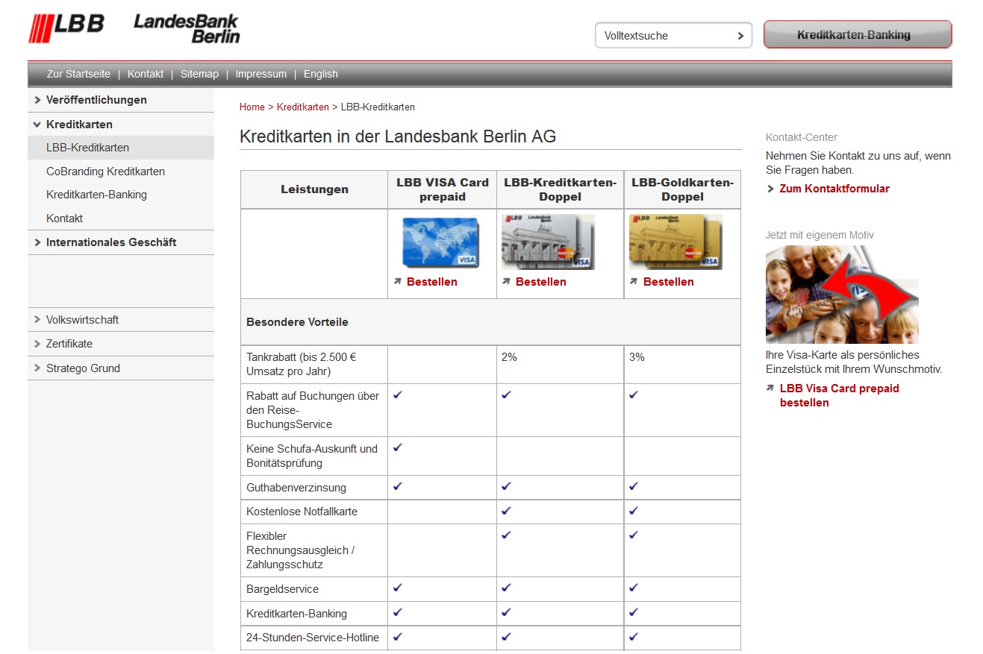This screenshot has height=654, width=983.
Task: Click Bargeldservice row label
Action: (282, 589)
